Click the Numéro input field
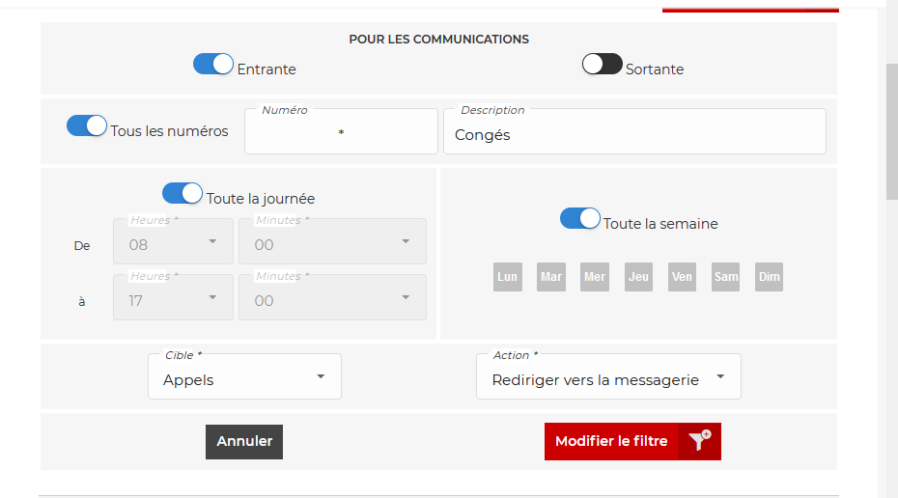Viewport: 898px width, 498px height. click(x=341, y=131)
